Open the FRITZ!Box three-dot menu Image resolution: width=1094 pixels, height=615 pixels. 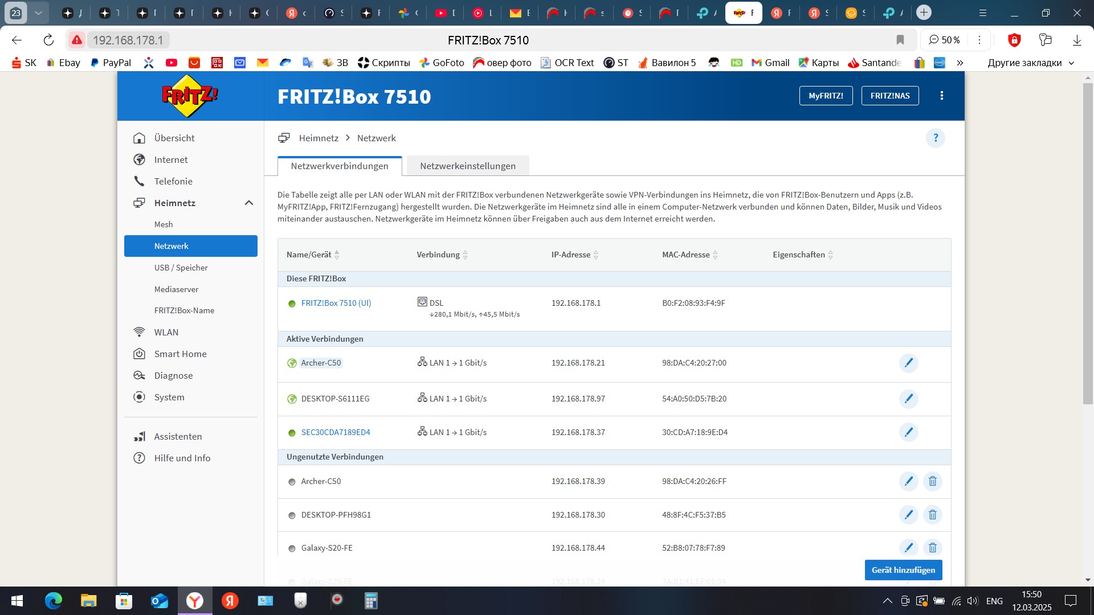pos(942,96)
